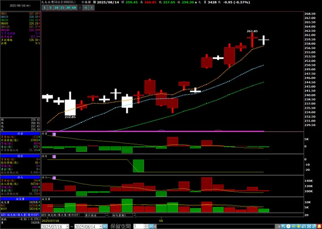The height and width of the screenshot is (229, 322).
Task: Click the SMA120 indicator row
Action: point(20,27)
